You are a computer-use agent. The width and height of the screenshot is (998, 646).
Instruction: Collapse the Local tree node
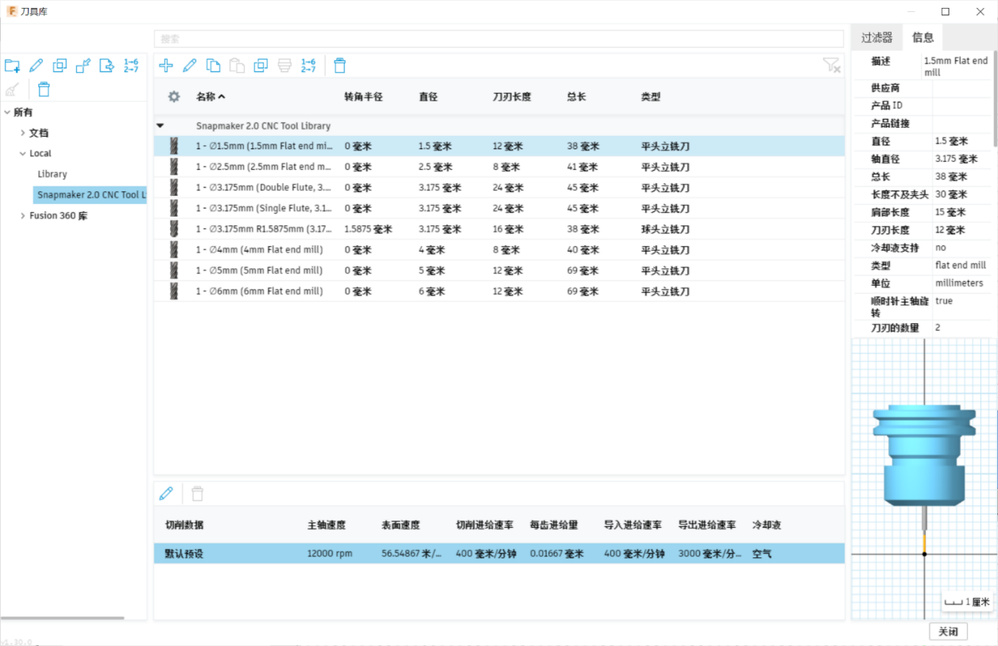[x=22, y=154]
